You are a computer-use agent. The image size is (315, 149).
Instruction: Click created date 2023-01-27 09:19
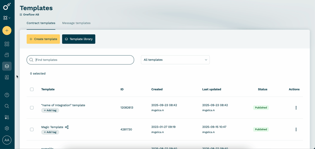(164, 127)
